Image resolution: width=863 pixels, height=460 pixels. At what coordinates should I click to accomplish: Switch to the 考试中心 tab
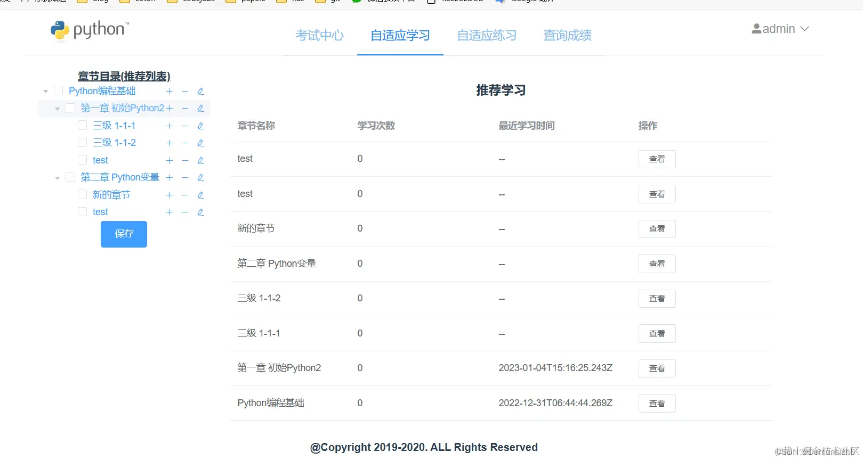click(x=320, y=36)
